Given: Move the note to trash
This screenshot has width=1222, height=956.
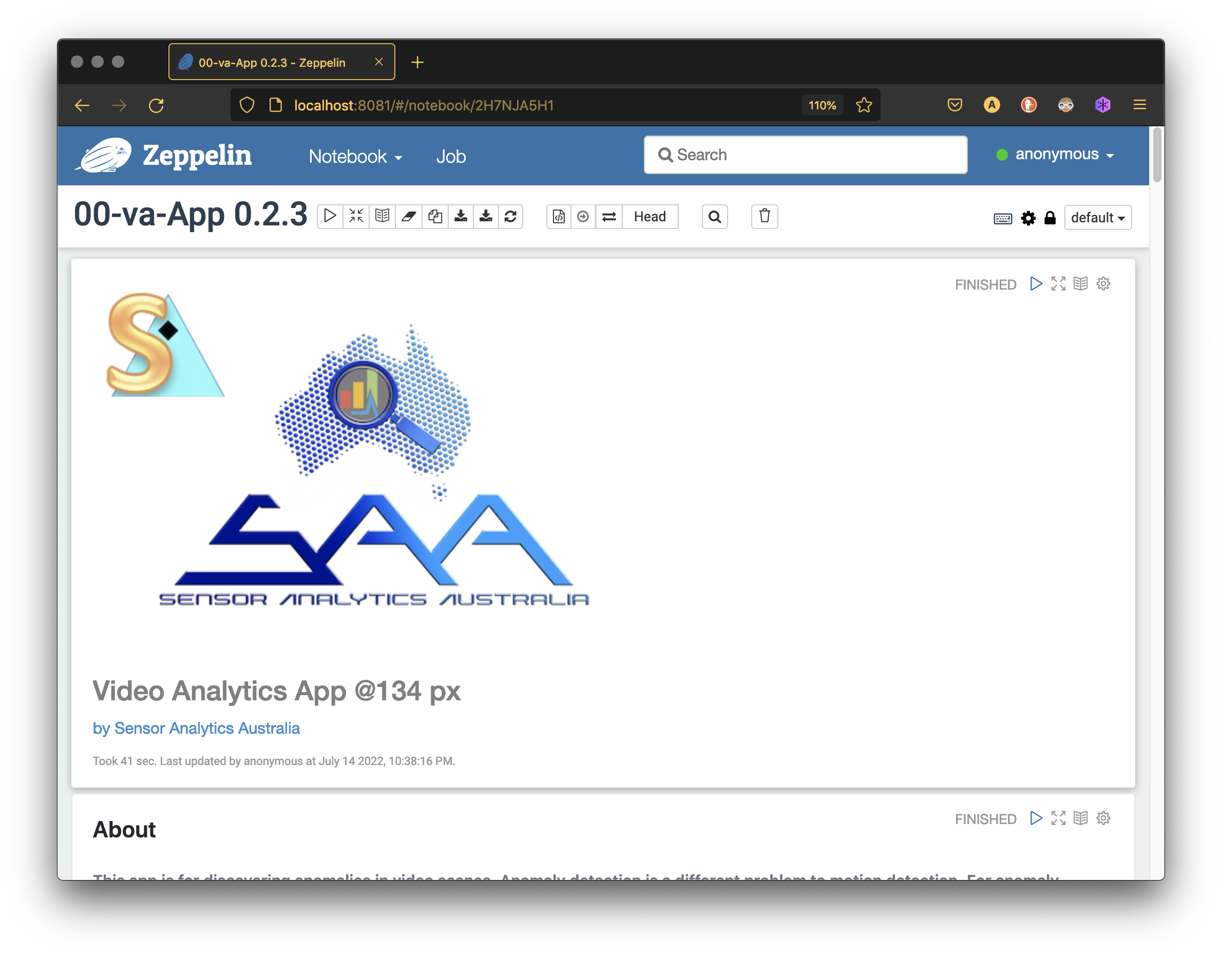Looking at the screenshot, I should point(764,217).
